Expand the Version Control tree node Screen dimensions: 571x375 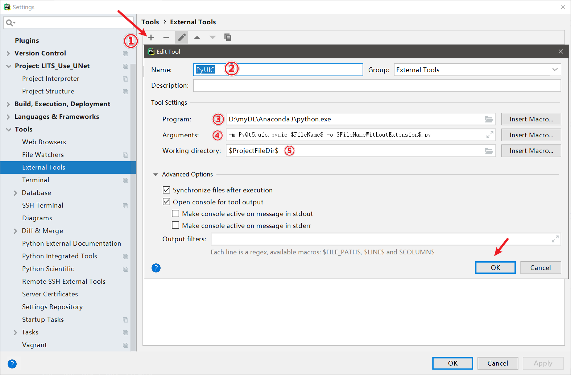pyautogui.click(x=8, y=54)
